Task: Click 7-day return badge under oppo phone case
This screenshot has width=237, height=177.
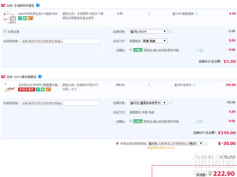Action: [x=20, y=18]
